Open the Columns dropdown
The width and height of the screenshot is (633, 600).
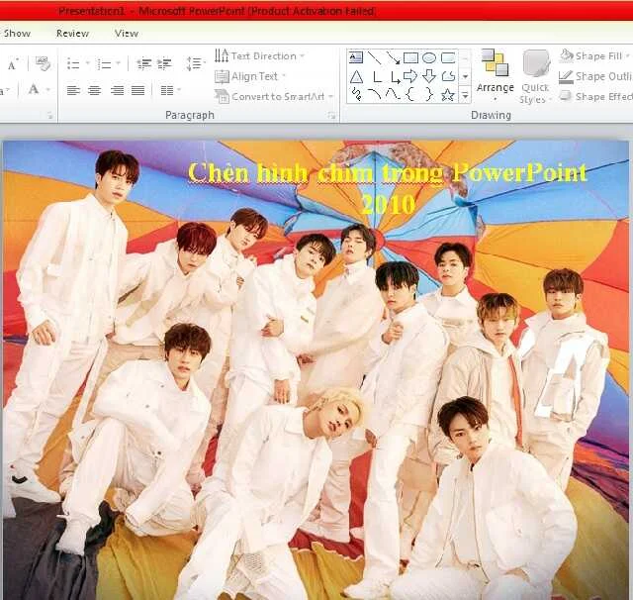pyautogui.click(x=170, y=90)
